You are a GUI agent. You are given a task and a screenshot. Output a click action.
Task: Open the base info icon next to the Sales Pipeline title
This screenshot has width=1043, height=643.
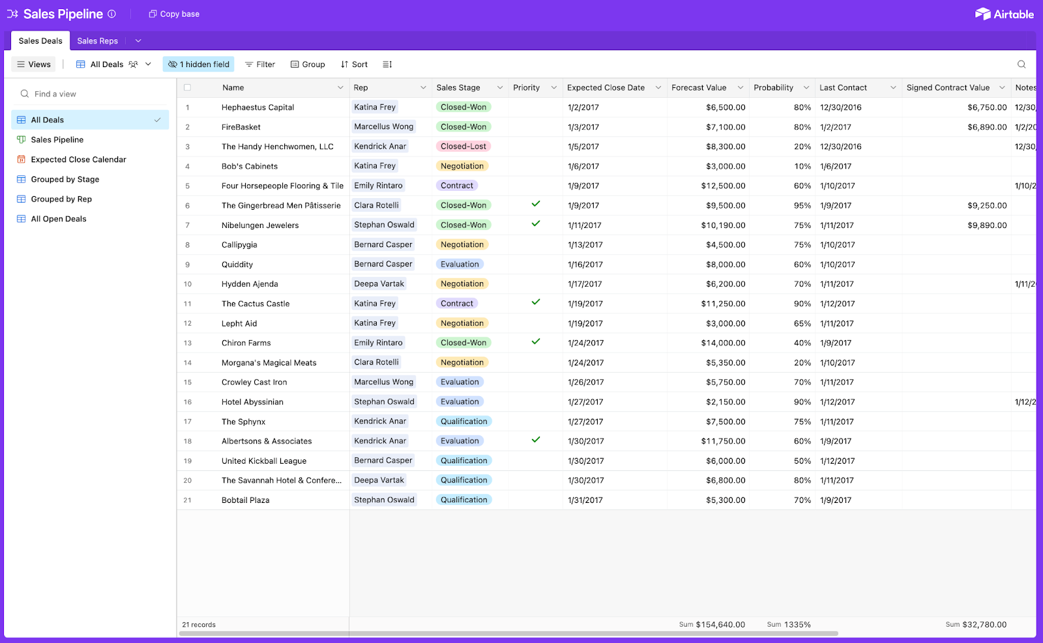[x=111, y=14]
